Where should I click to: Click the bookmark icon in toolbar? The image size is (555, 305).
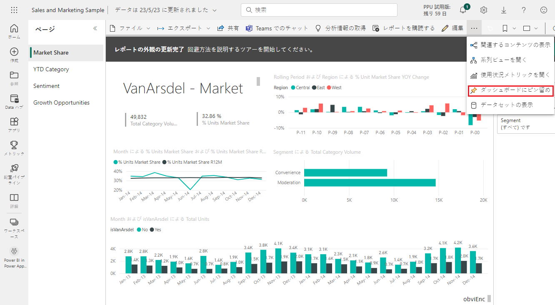(505, 28)
